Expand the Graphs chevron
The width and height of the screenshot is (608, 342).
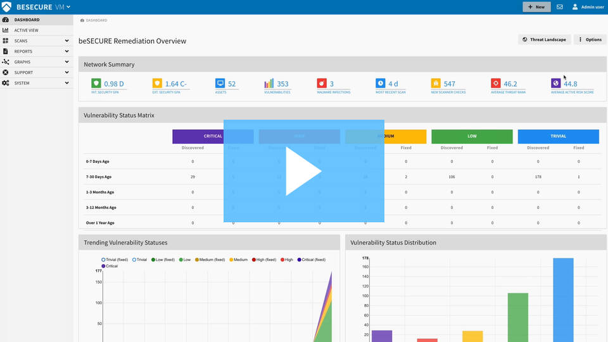tap(66, 61)
